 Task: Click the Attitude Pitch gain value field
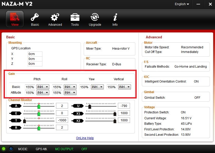30,93
